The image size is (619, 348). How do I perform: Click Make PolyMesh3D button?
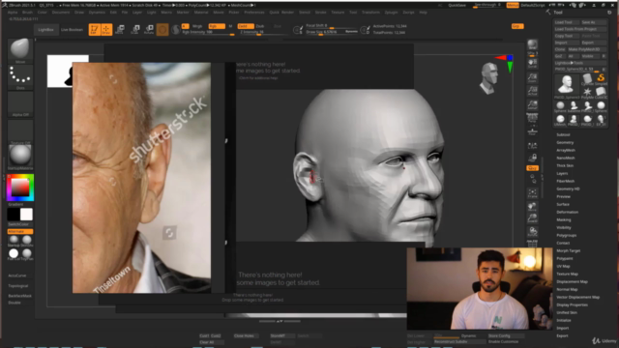click(x=587, y=49)
